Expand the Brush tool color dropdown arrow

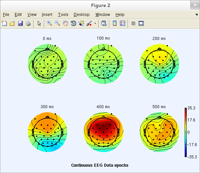click(95, 23)
